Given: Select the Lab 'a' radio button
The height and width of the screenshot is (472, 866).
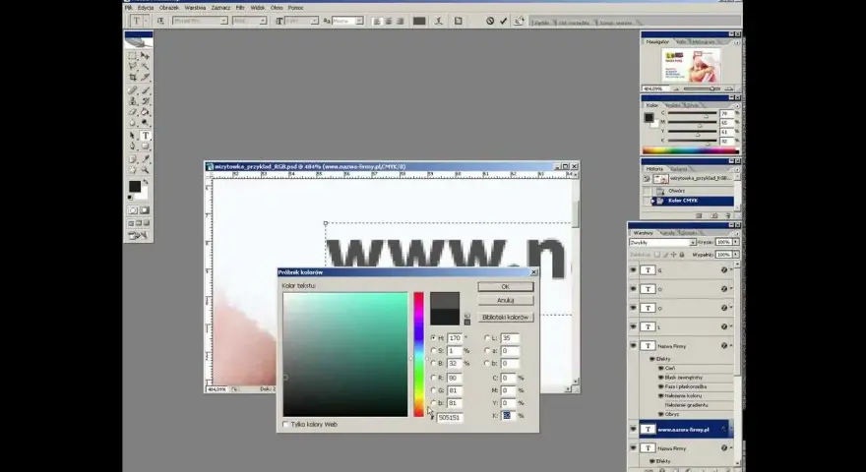Looking at the screenshot, I should tap(486, 350).
